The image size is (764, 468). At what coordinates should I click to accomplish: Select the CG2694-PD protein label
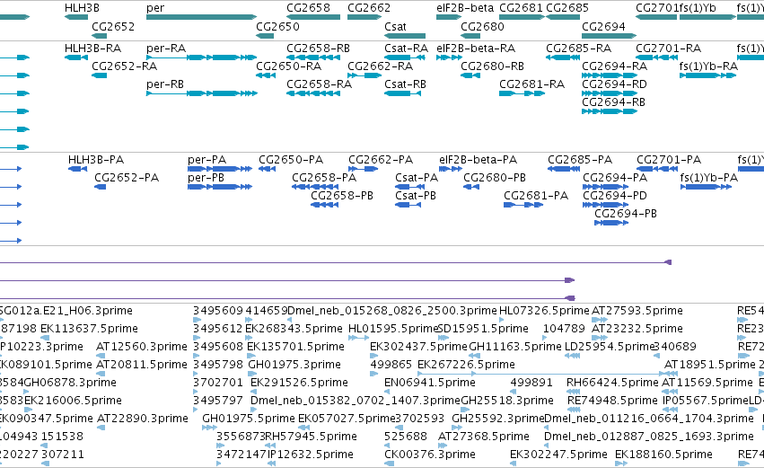coord(615,196)
